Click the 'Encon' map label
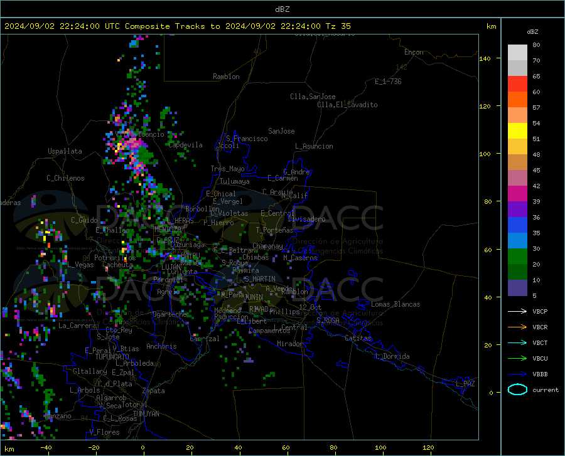This screenshot has width=565, height=456. point(414,52)
